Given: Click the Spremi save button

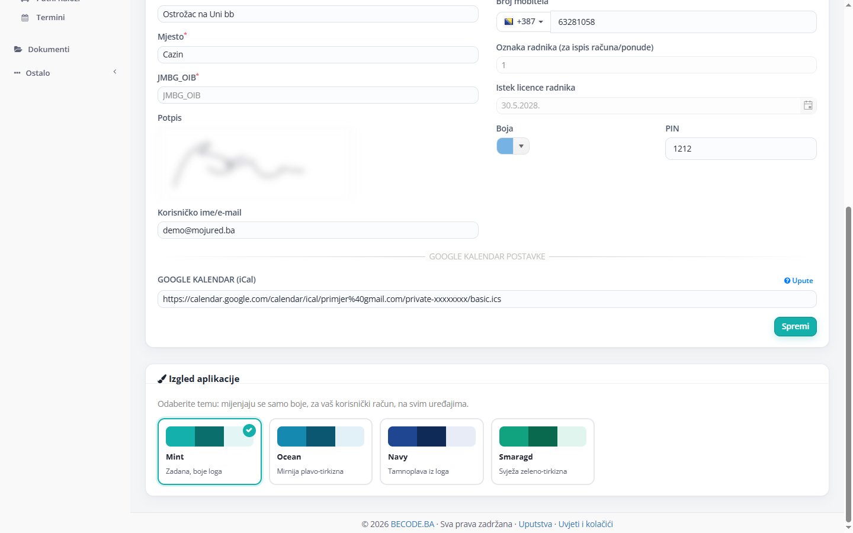Looking at the screenshot, I should (x=795, y=326).
